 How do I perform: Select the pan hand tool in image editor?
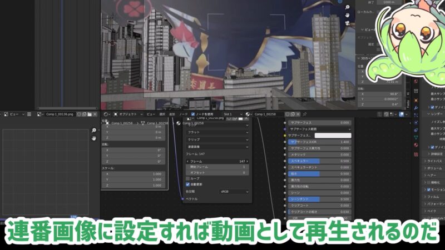94,138
